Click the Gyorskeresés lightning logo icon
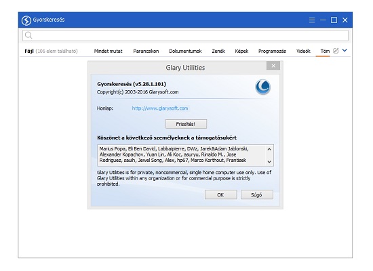Screen dimensions: 373x271 tap(26, 20)
